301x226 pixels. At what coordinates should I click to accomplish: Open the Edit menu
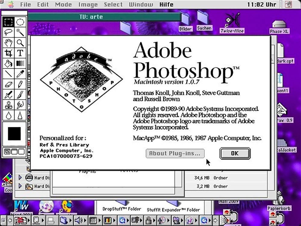43,4
